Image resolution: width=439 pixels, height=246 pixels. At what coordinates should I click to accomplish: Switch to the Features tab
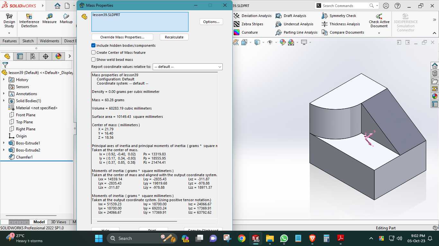coord(10,41)
